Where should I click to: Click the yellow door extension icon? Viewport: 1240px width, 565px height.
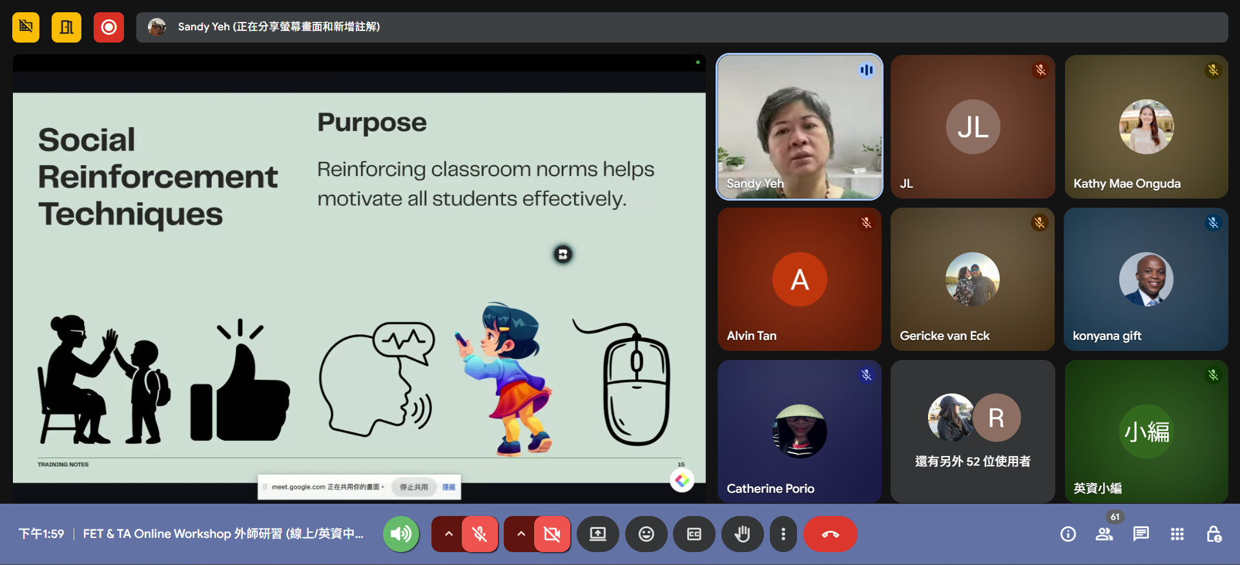click(67, 27)
